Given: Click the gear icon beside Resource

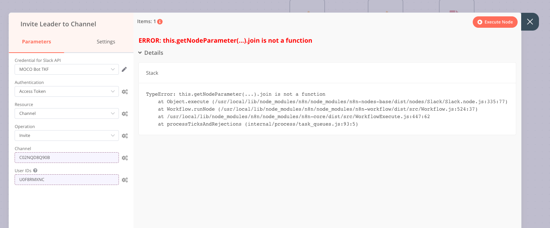Looking at the screenshot, I should tap(125, 113).
